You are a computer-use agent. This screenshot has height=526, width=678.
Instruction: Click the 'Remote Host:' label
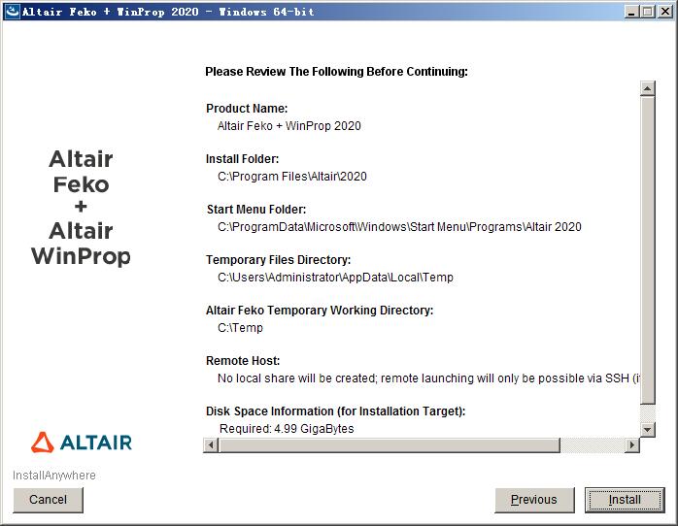point(243,361)
